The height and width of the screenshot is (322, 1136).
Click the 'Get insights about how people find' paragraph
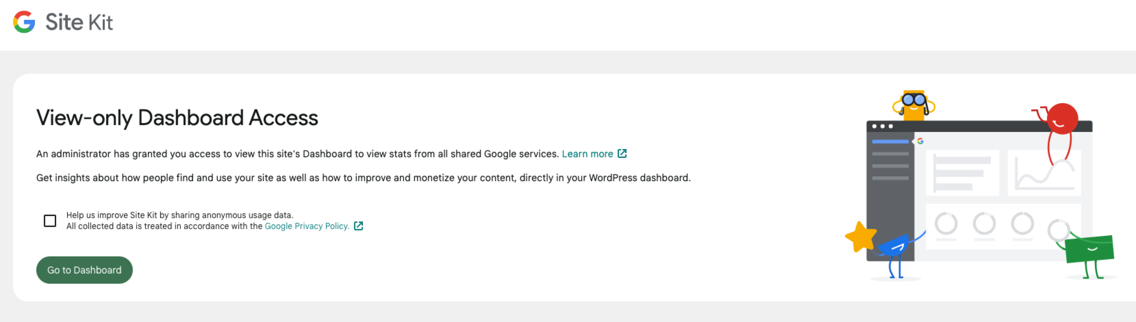pyautogui.click(x=363, y=177)
